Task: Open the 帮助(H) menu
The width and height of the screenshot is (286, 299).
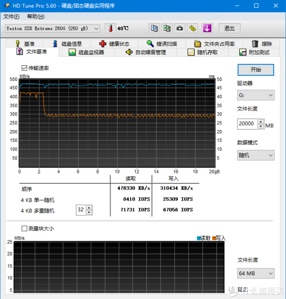Action: click(x=36, y=16)
